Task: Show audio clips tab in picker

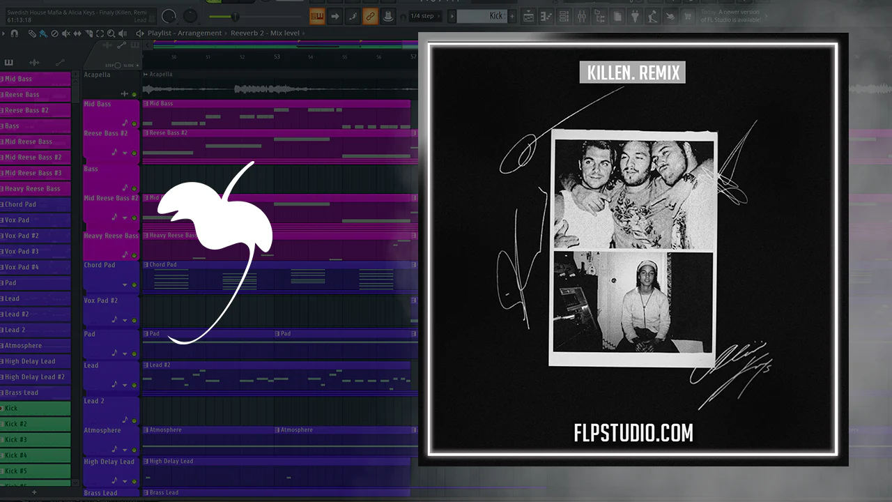Action: click(34, 63)
